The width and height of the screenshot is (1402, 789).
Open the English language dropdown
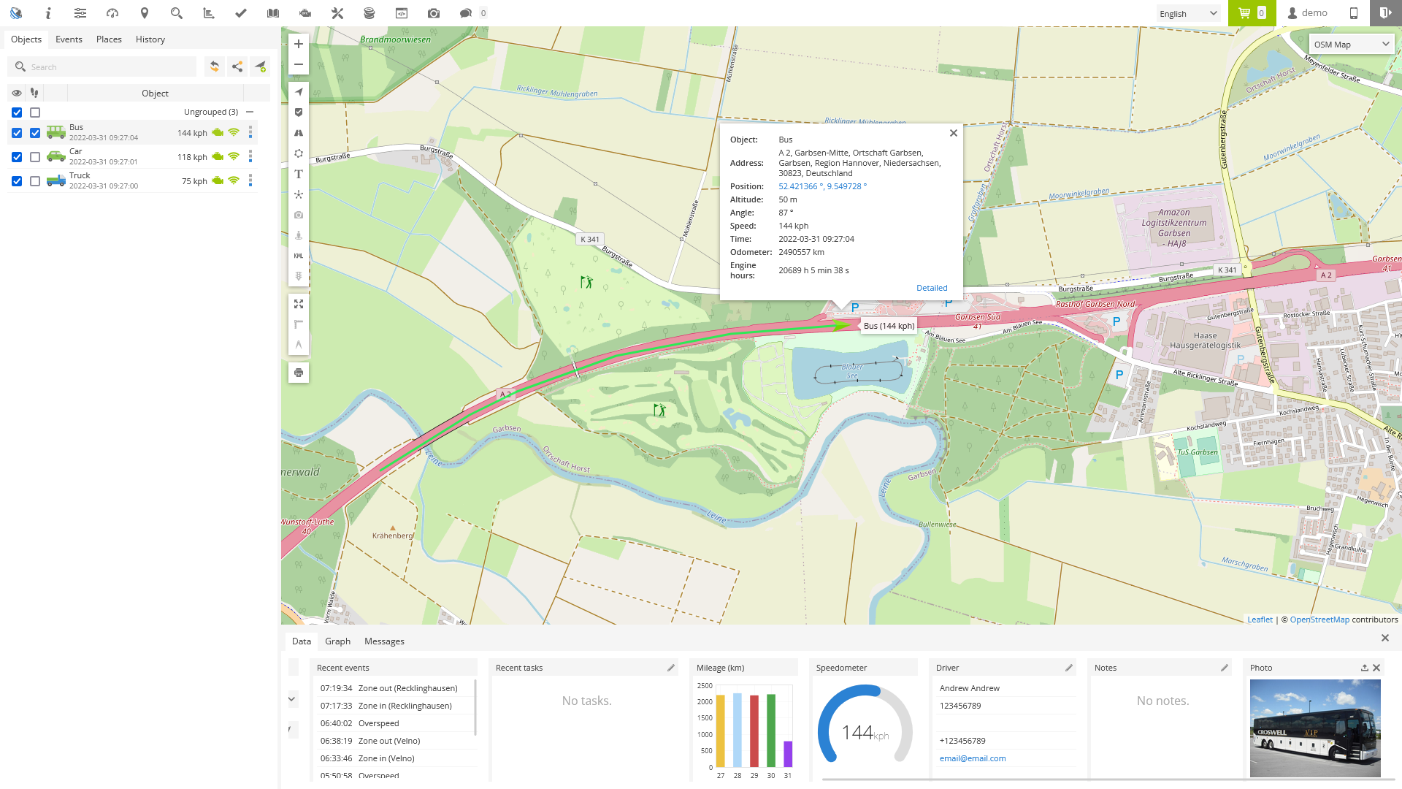coord(1187,13)
